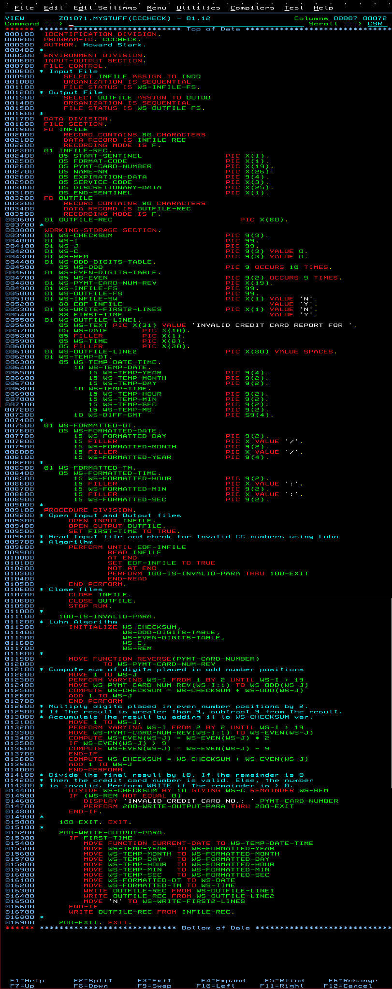Screen dimensions: 392x989
Task: Click 'WRITE OUTFILE-REC FROM INFILE-REC.' line
Action: click(152, 912)
